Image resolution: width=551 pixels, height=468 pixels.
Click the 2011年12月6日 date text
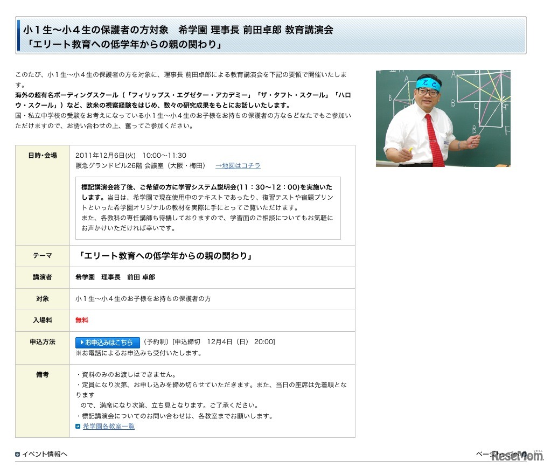106,155
